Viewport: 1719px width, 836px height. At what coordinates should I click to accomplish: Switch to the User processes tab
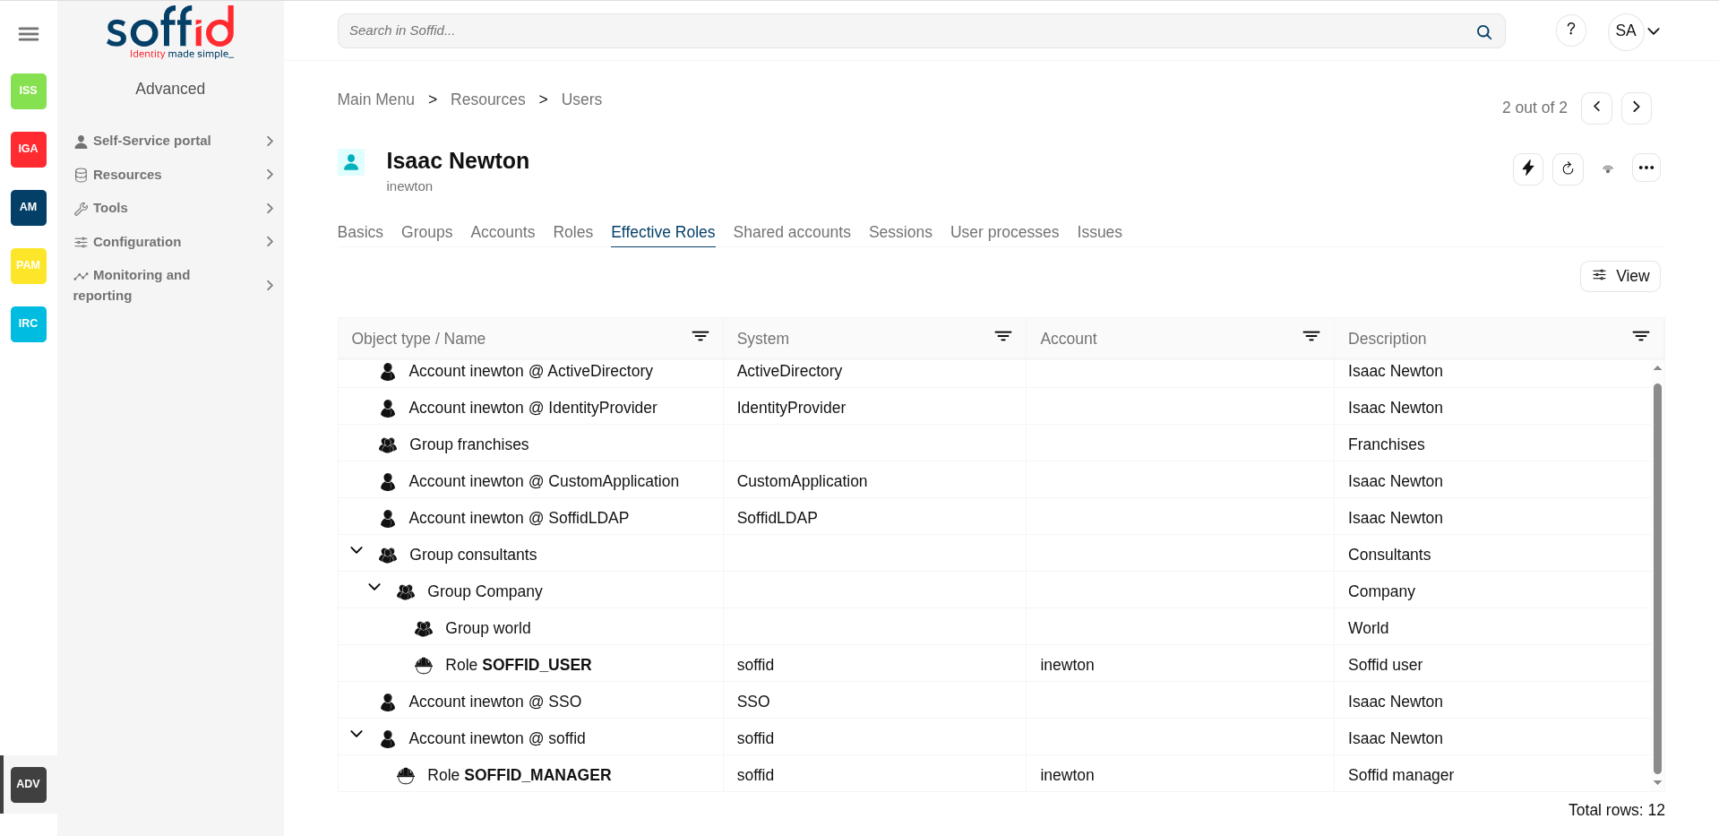[1005, 232]
